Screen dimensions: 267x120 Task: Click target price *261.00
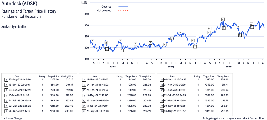pos(54,111)
